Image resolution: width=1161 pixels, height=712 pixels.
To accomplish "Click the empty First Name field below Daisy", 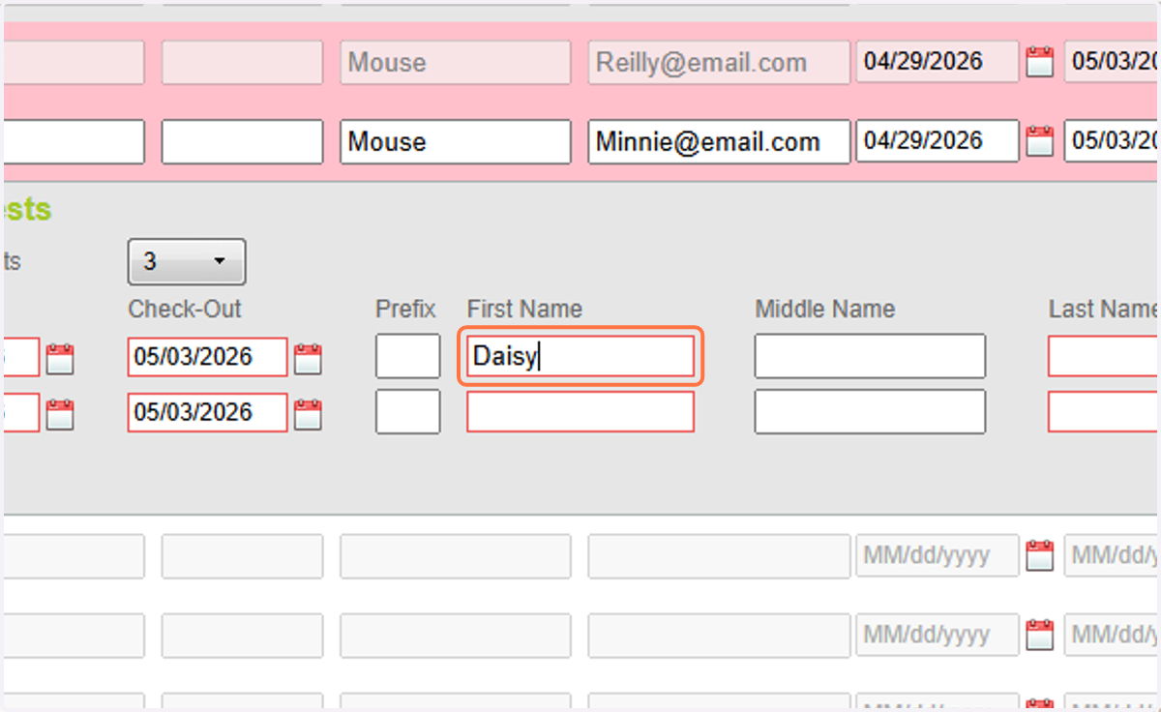I will pos(580,412).
